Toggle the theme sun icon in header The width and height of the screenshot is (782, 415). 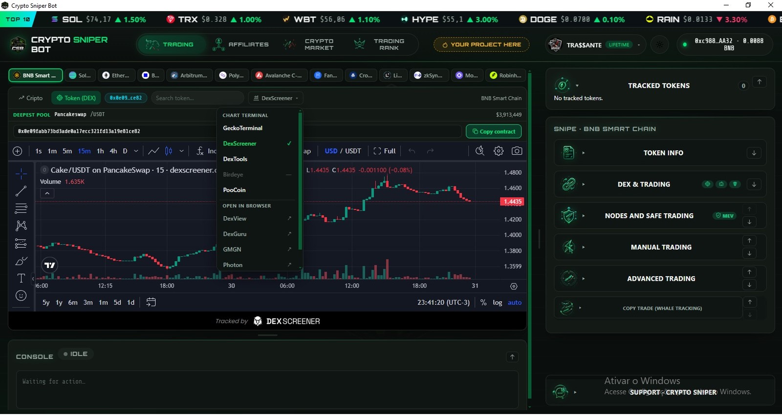click(660, 44)
